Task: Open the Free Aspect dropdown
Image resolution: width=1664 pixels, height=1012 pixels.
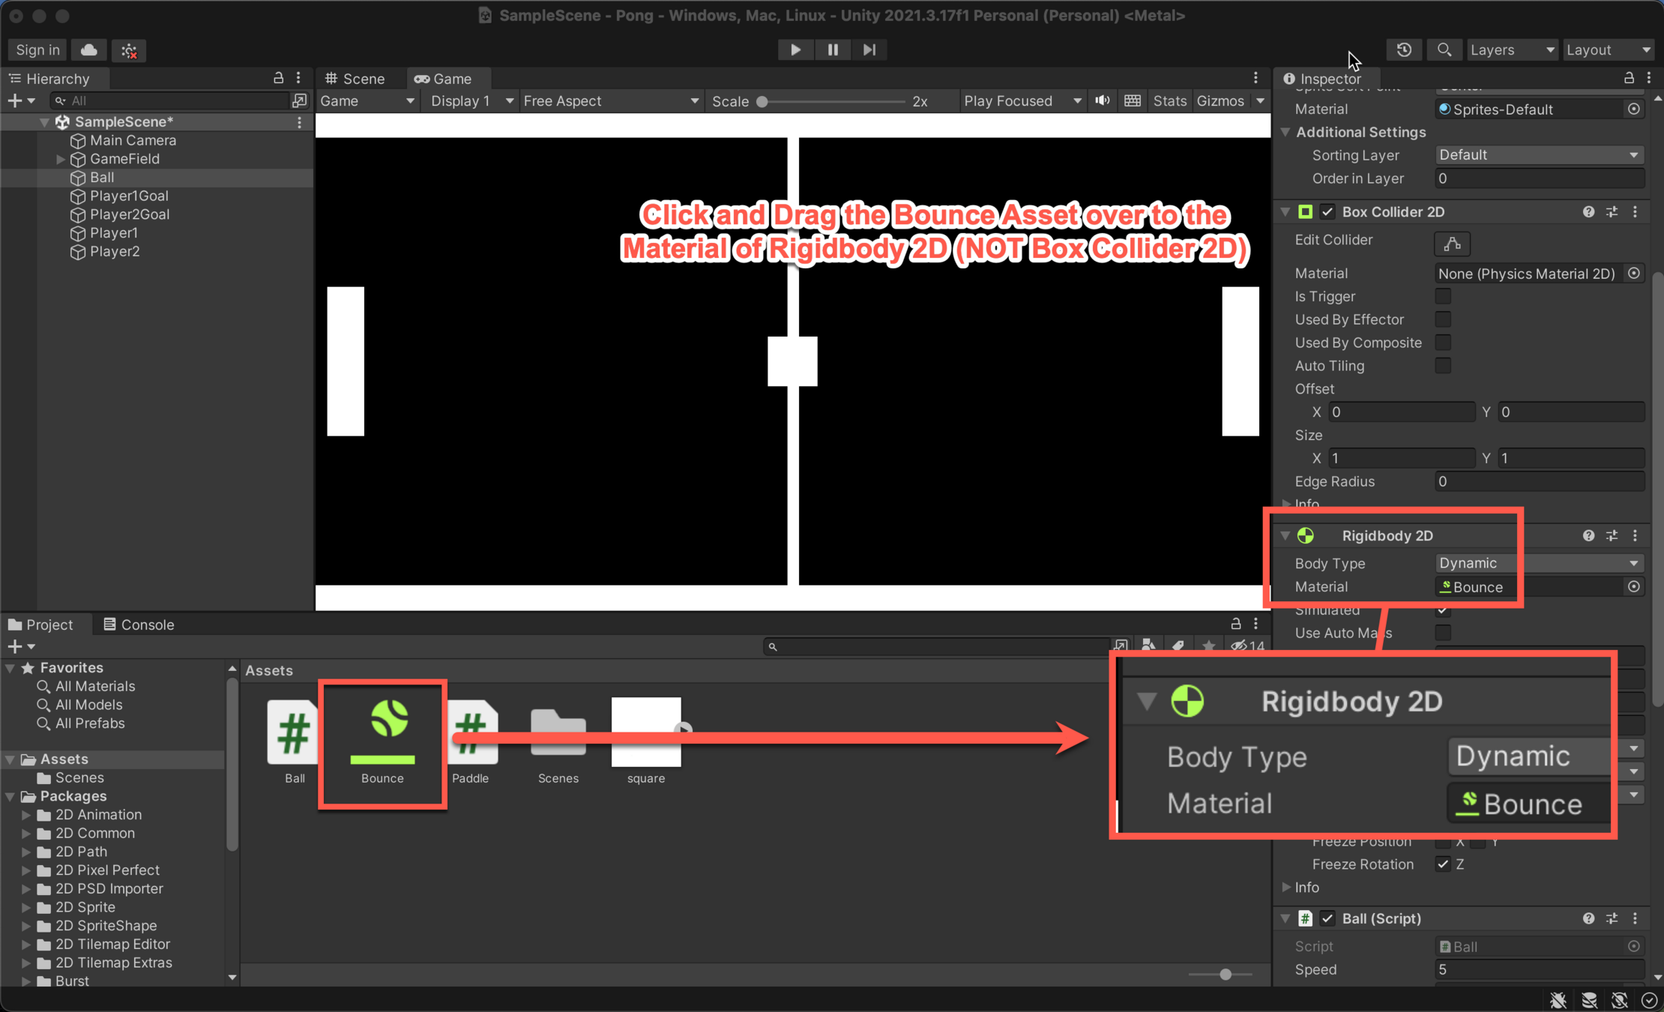Action: pos(610,100)
